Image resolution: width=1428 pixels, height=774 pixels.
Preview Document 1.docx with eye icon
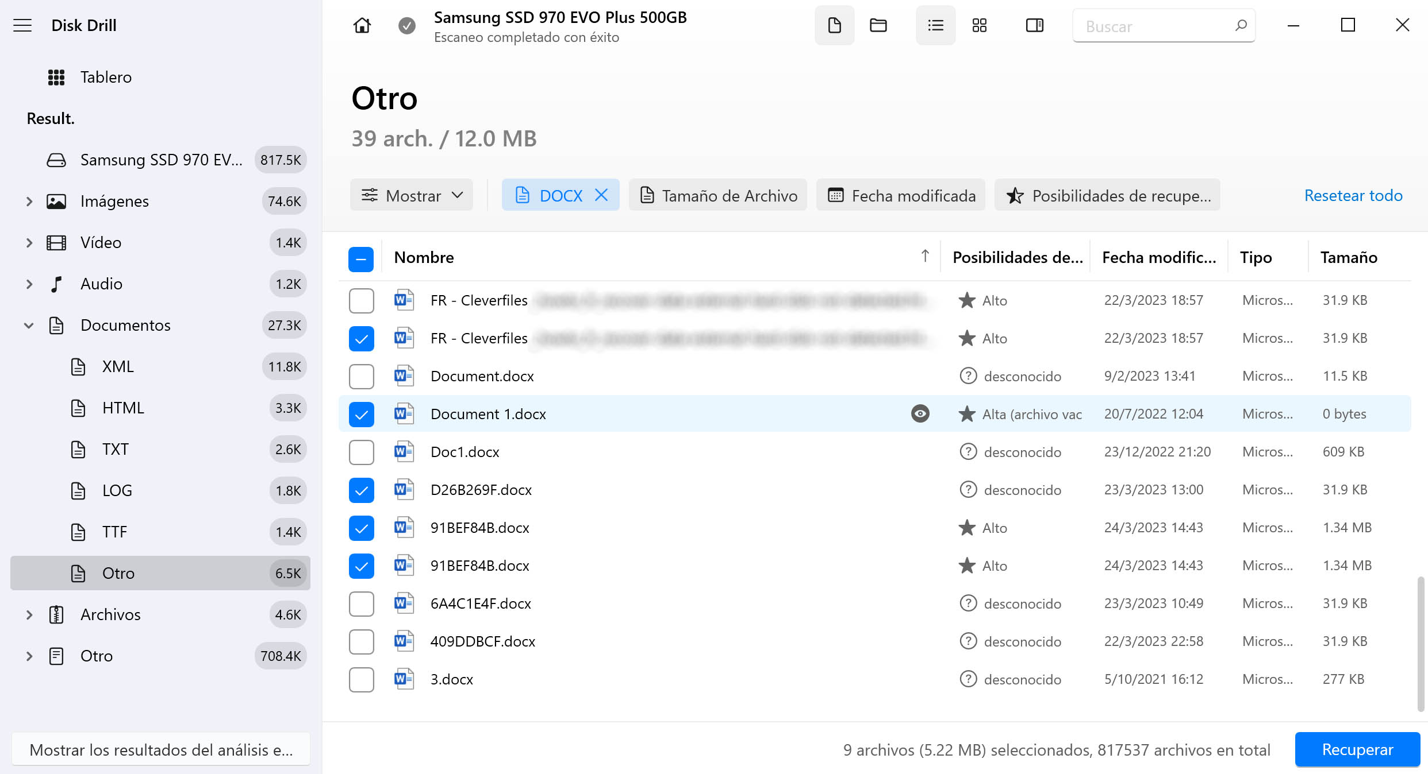(920, 413)
